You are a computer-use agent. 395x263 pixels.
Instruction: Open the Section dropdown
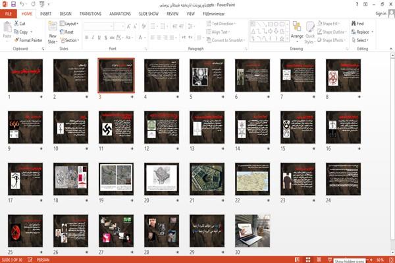click(70, 40)
